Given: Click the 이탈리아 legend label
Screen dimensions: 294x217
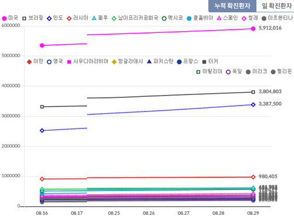Looking at the screenshot, I should tap(212, 72).
